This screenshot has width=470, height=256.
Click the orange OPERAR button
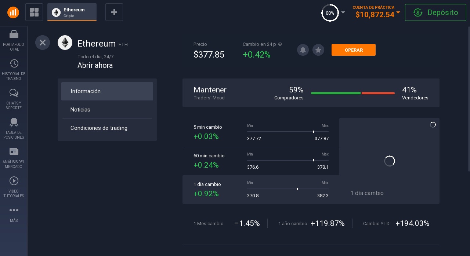pos(354,50)
